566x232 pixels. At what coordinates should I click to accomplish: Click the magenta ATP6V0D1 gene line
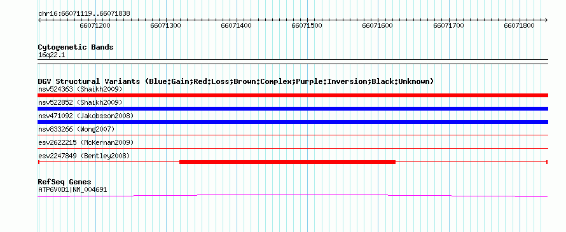[293, 195]
